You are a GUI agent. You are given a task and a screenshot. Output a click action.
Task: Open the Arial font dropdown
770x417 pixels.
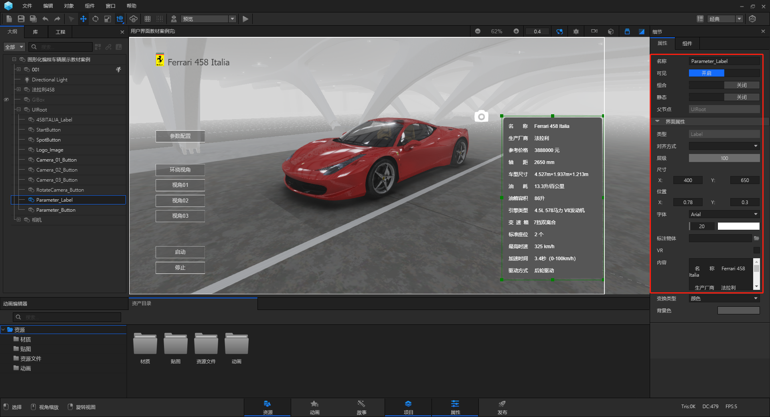pyautogui.click(x=724, y=214)
